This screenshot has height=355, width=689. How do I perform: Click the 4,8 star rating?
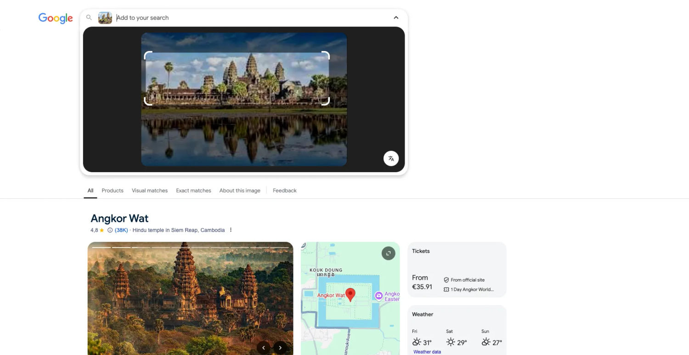tap(97, 230)
